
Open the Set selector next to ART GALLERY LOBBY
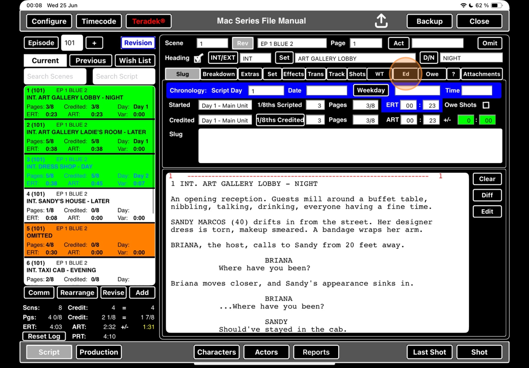(x=284, y=58)
